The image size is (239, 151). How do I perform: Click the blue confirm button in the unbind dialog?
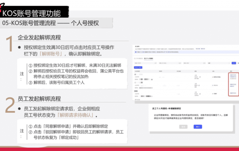[197, 127]
